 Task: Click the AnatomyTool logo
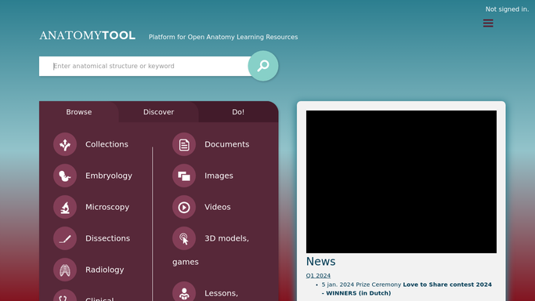88,35
